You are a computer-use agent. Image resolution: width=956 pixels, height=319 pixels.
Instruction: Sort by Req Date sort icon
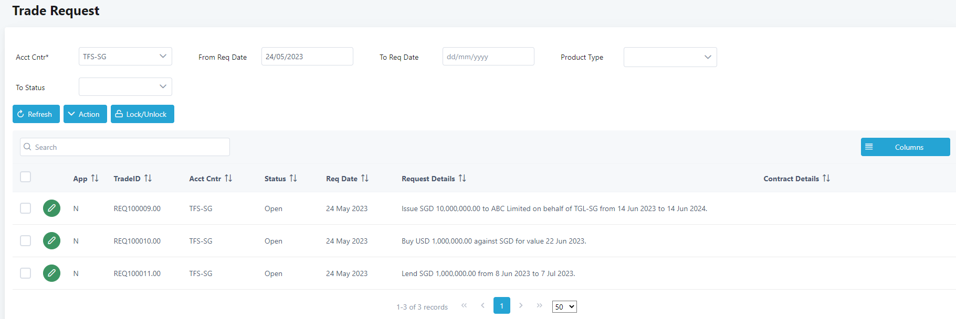coord(365,179)
